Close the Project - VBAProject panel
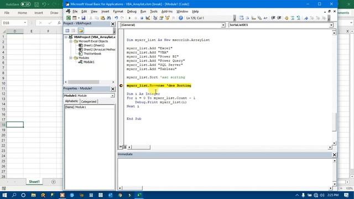 pos(113,24)
